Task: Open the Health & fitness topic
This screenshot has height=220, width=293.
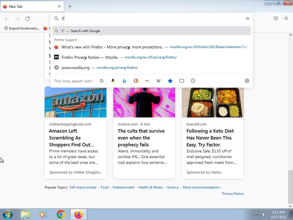Action: click(151, 187)
